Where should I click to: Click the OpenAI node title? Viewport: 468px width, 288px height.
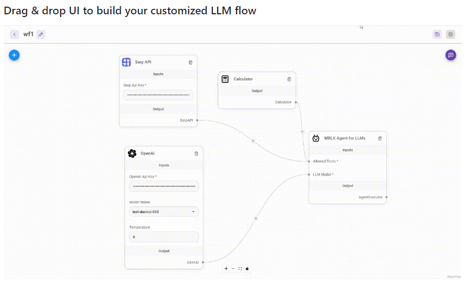tap(147, 153)
